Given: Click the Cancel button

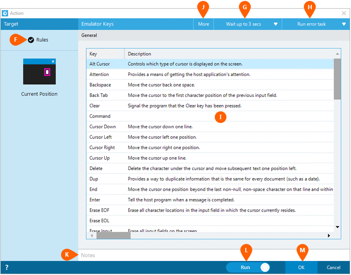Looking at the screenshot, I should click(334, 268).
